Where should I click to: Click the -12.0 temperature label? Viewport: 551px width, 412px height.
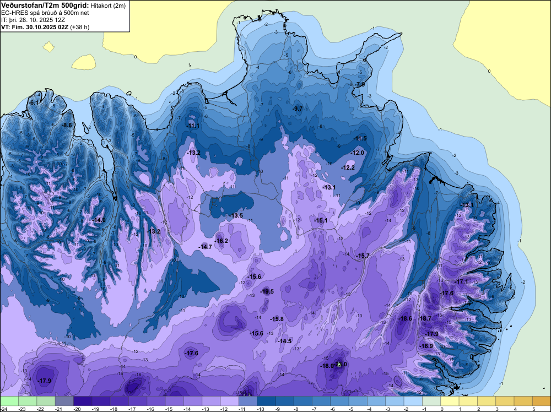pos(358,153)
